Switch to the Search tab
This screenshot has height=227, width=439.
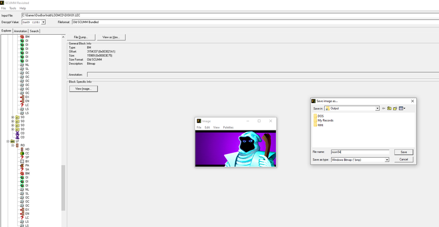coord(34,31)
